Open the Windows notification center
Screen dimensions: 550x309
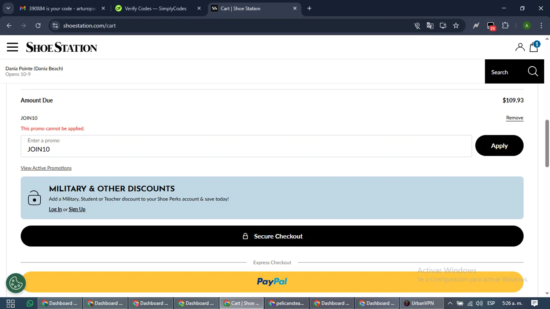(x=535, y=304)
